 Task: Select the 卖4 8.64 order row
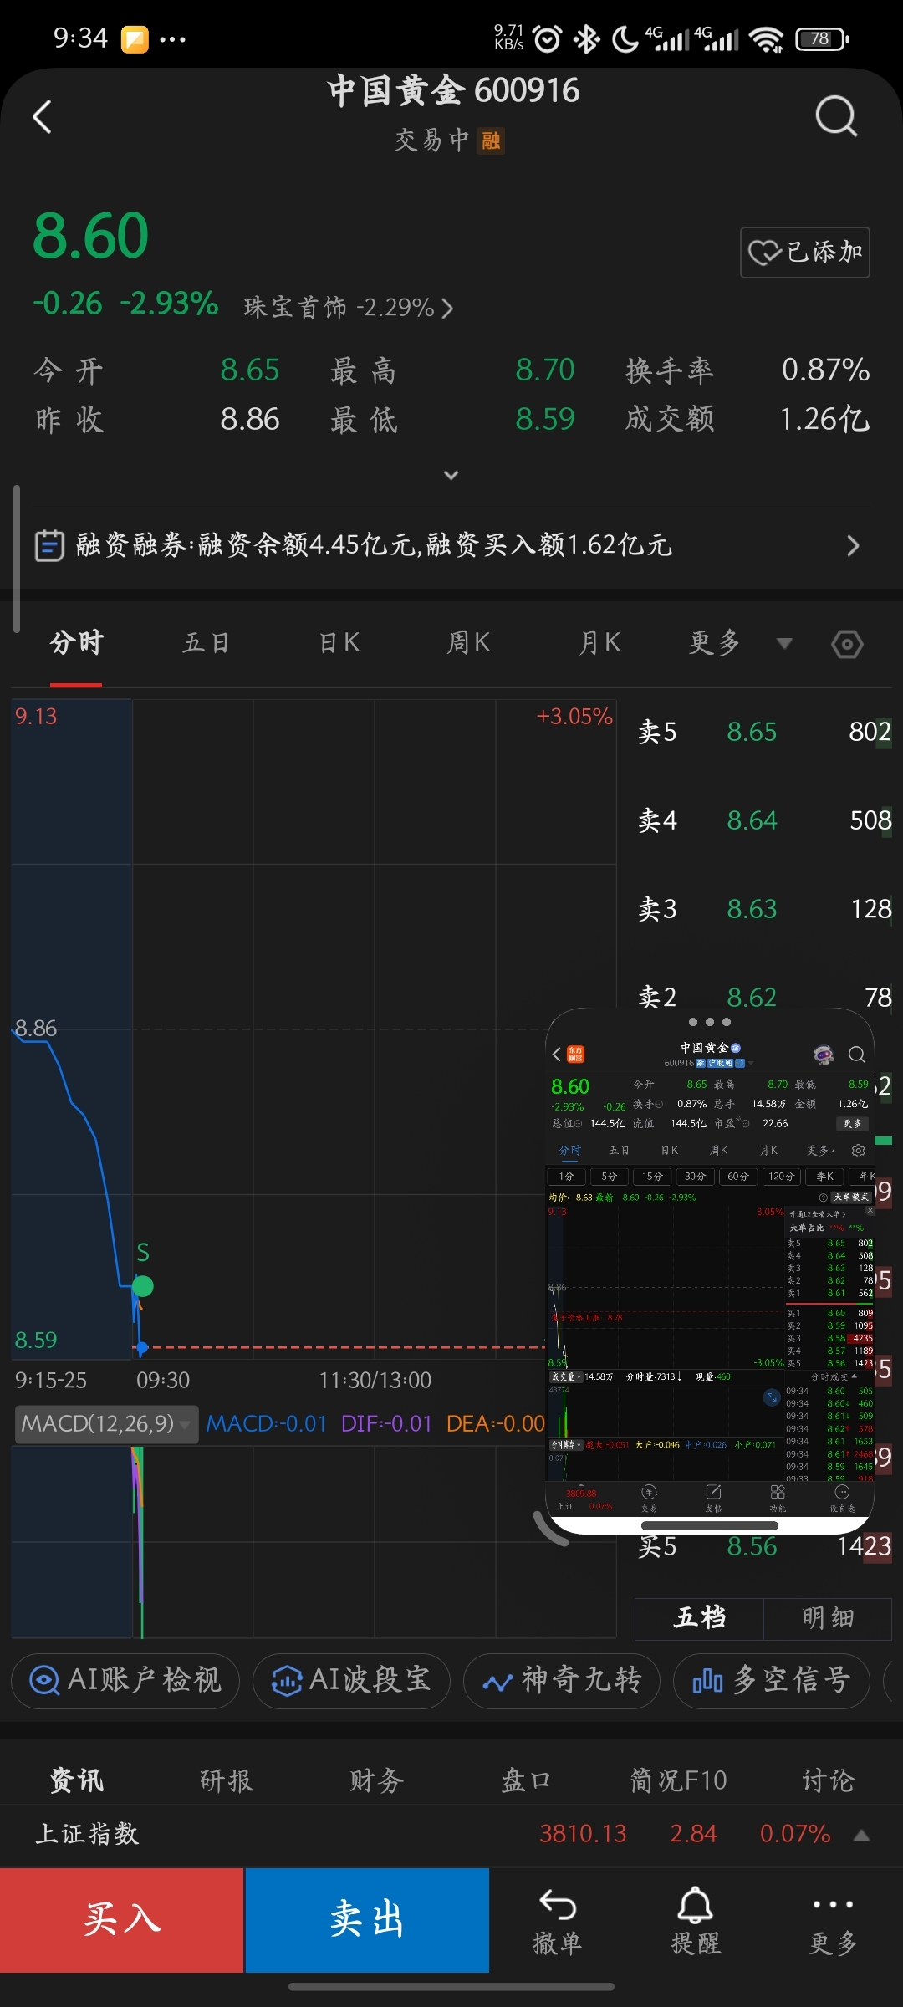coord(764,820)
